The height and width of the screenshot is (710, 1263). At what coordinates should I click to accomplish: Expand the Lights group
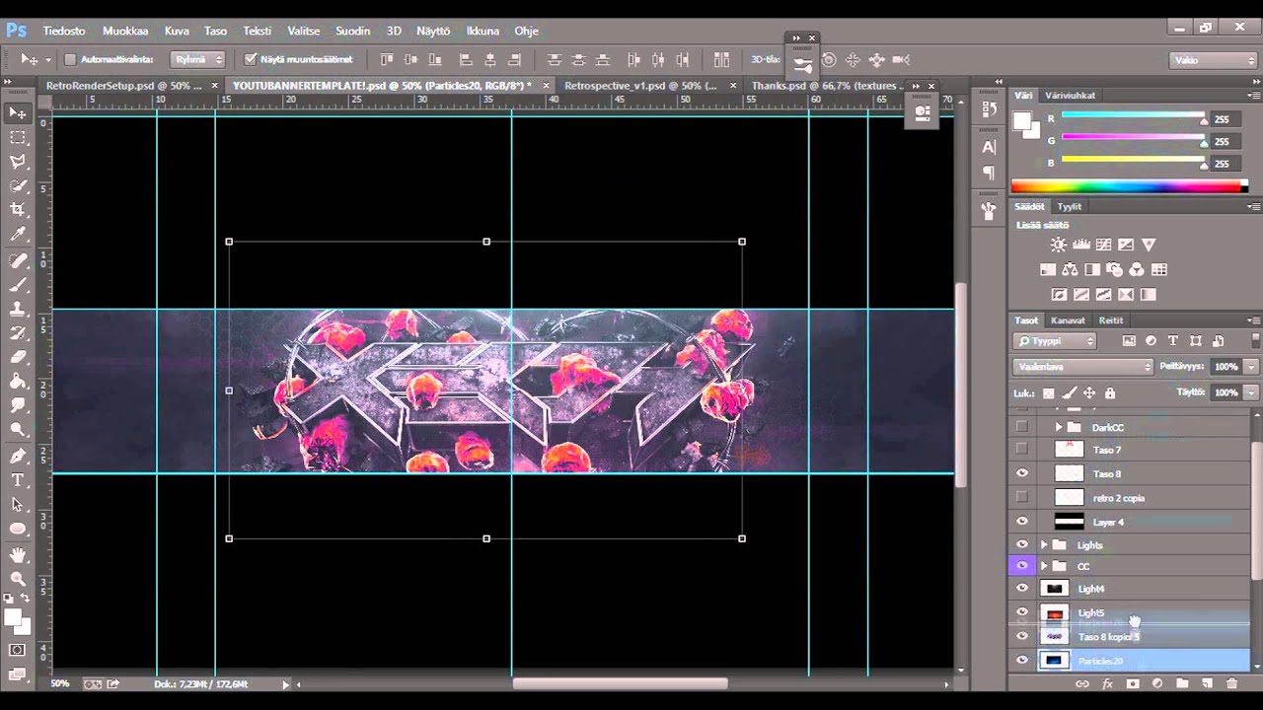pyautogui.click(x=1044, y=544)
